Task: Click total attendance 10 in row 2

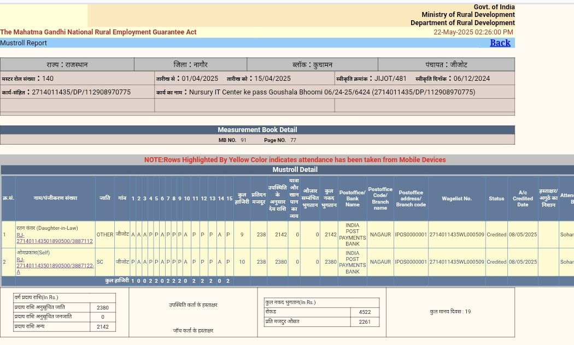Action: [x=242, y=262]
